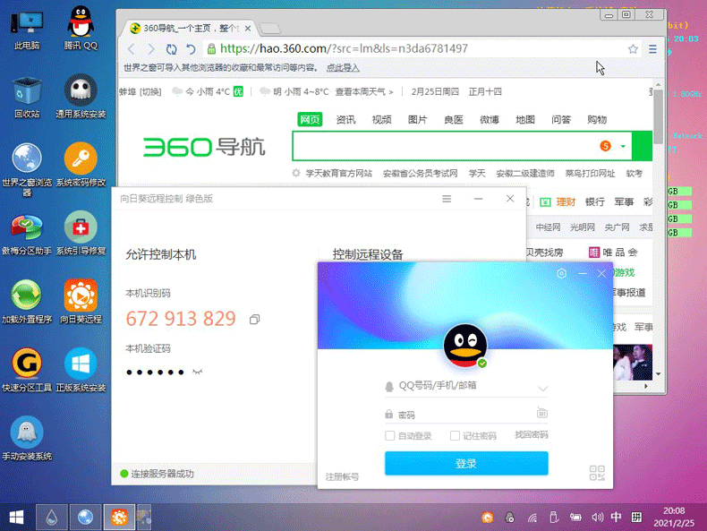Screen dimensions: 707x531
Task: Open Sunlogin hamburger menu
Action: 447,199
